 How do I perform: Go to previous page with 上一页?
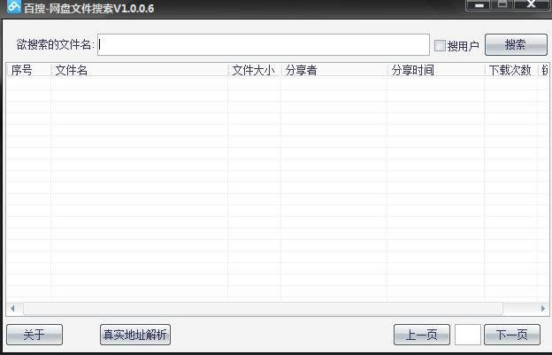coord(422,335)
